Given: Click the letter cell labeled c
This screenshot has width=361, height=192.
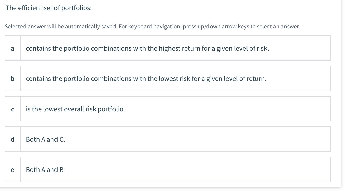Looking at the screenshot, I should tap(12, 109).
